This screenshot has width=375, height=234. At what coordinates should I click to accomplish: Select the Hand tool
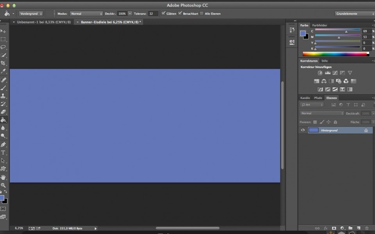pos(3,177)
